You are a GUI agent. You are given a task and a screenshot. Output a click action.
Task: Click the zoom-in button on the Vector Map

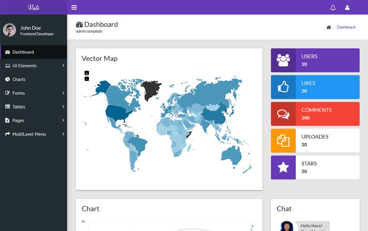pyautogui.click(x=86, y=73)
